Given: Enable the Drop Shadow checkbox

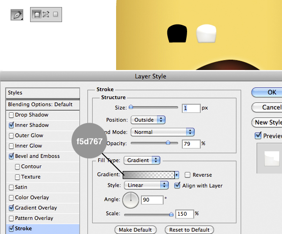Looking at the screenshot, I should pos(11,115).
